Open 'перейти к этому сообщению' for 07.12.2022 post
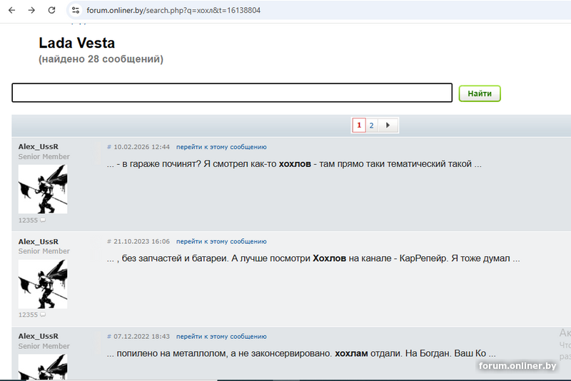The height and width of the screenshot is (381, 571). [221, 337]
